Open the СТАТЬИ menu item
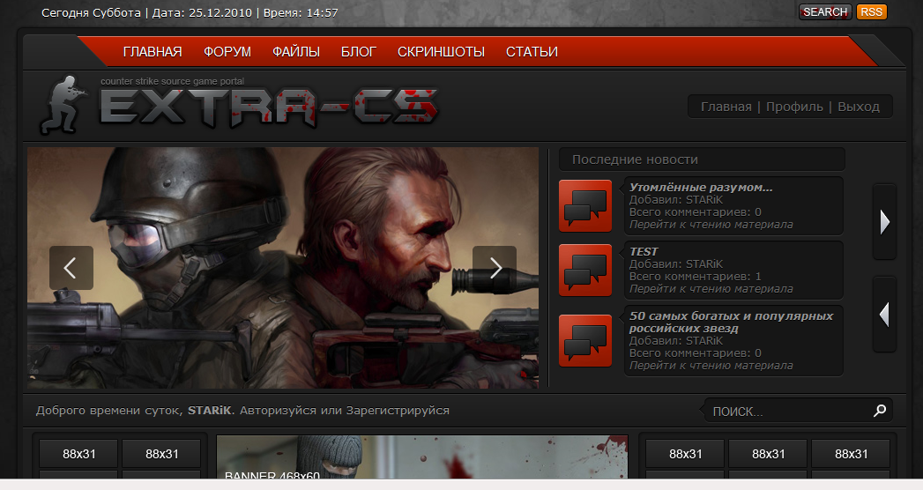This screenshot has width=923, height=490. pyautogui.click(x=532, y=52)
